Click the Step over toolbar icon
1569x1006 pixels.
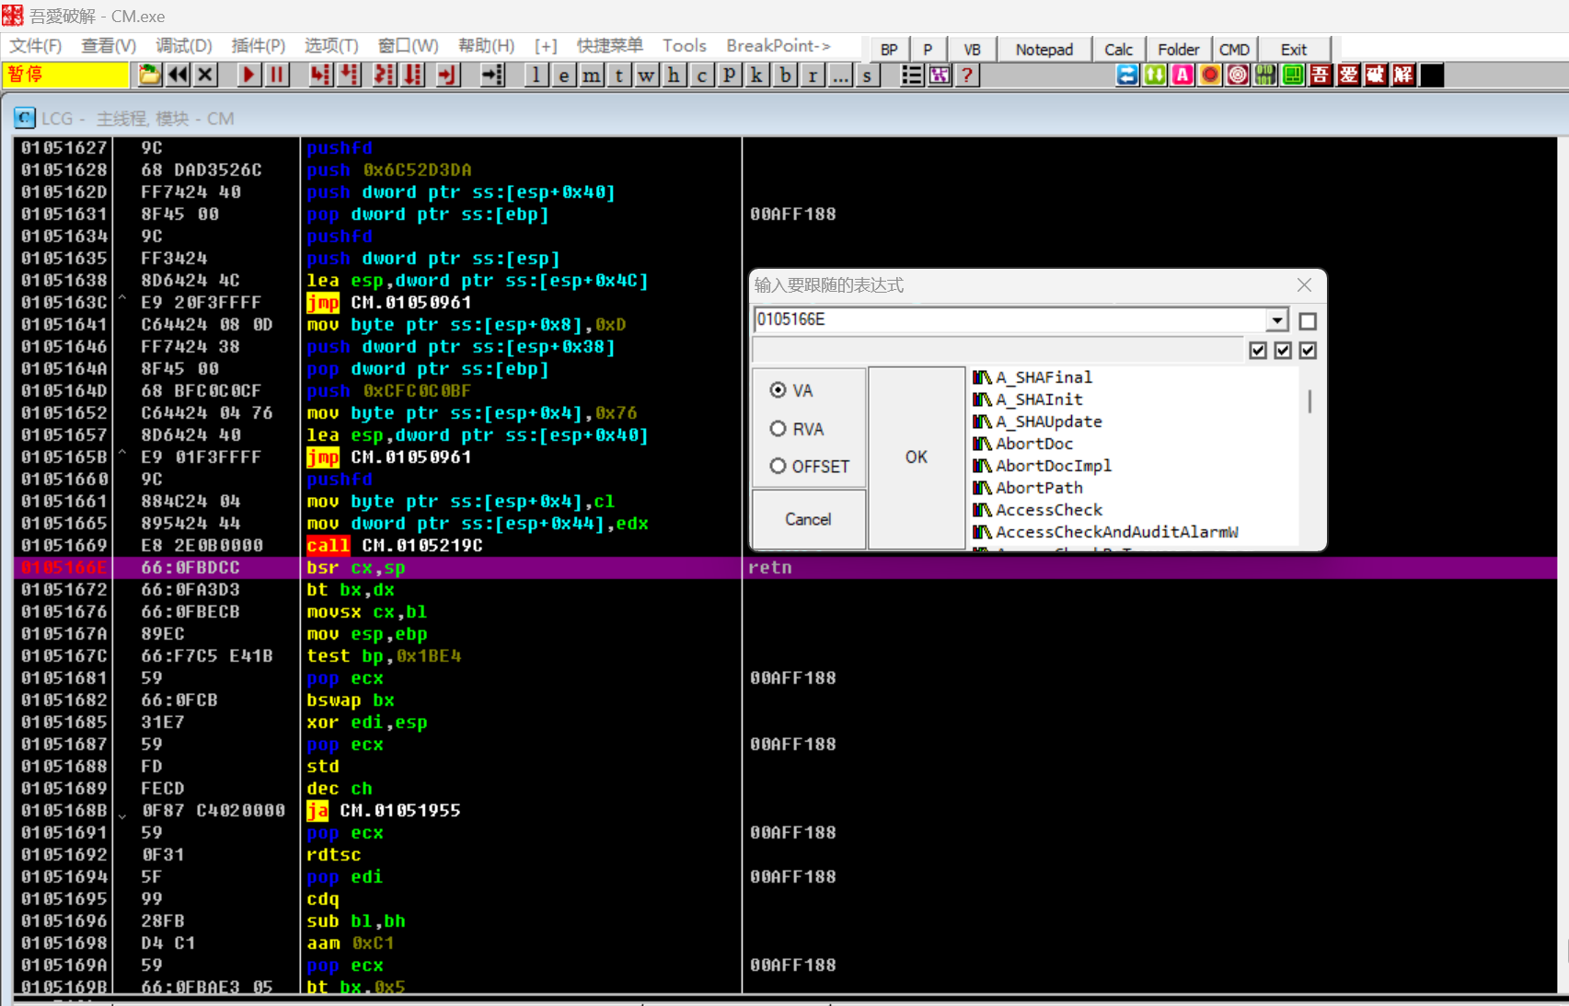[x=349, y=75]
